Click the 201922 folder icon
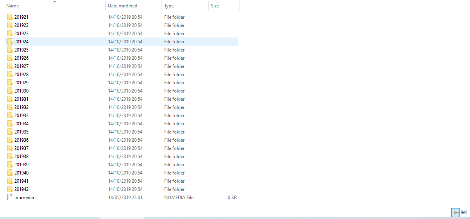 click(x=10, y=25)
